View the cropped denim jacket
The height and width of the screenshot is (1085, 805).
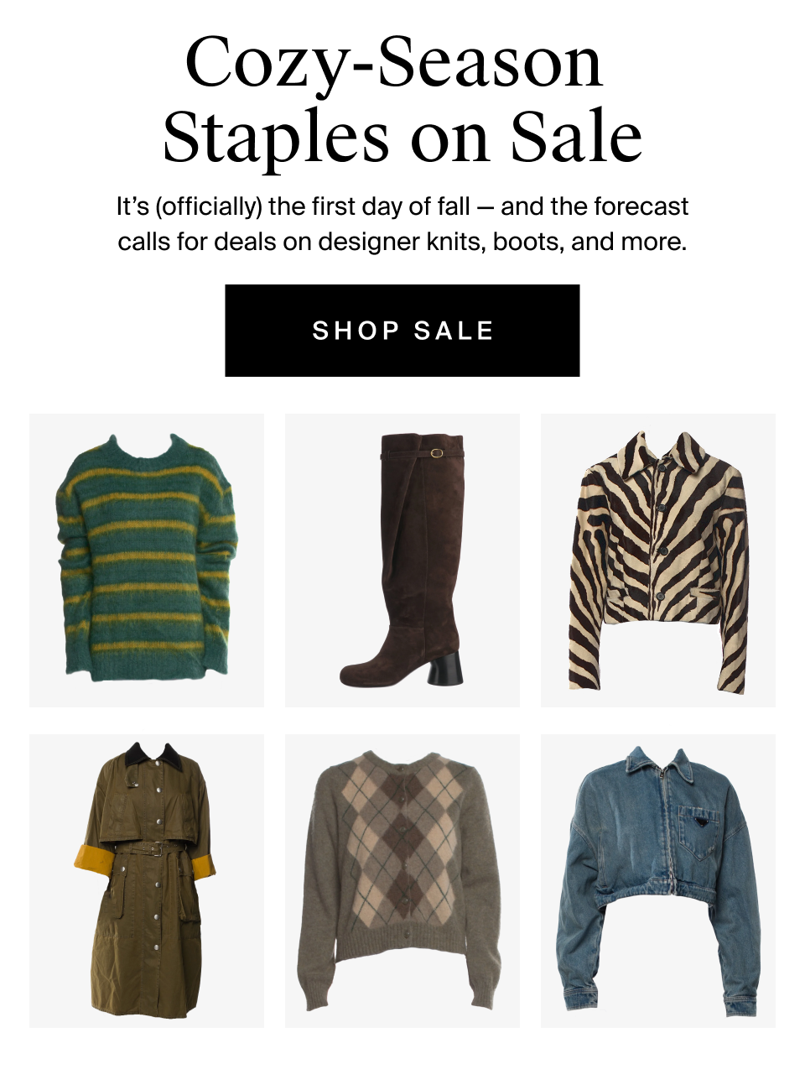pos(657,880)
